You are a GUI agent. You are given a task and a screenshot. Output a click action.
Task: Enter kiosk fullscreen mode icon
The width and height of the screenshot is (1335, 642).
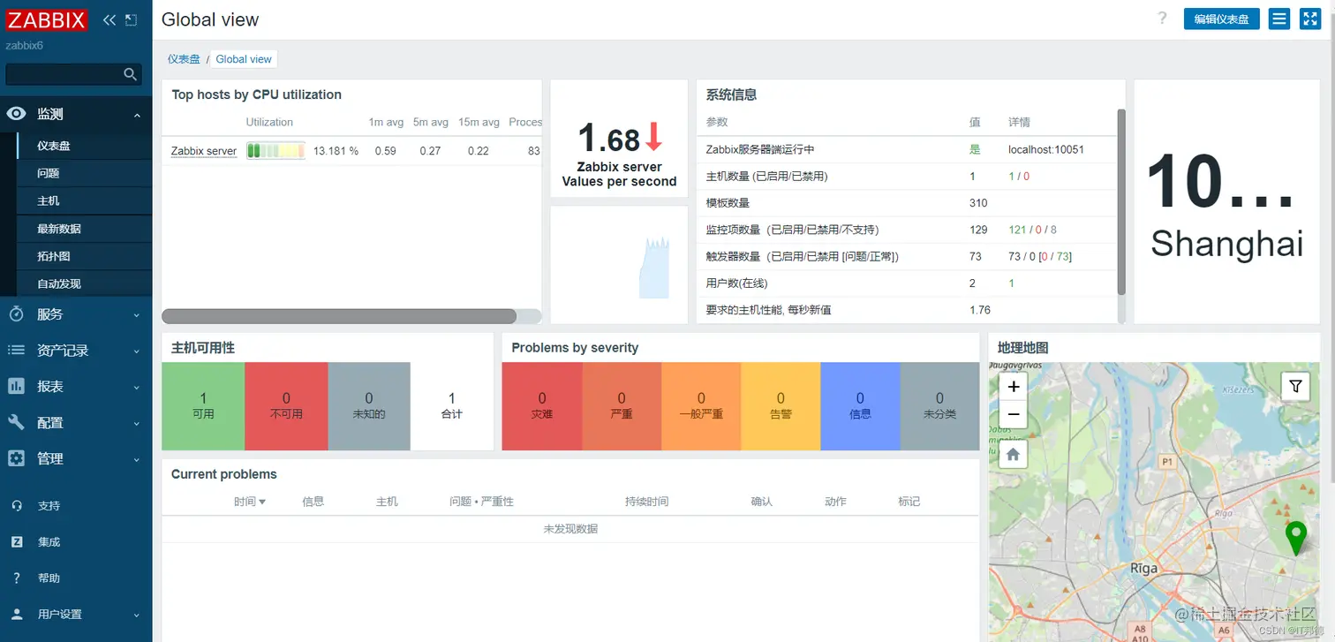[1310, 19]
